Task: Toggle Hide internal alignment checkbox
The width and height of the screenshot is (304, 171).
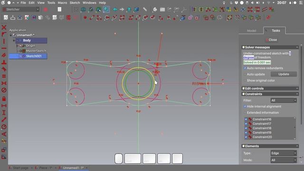Action: (245, 106)
